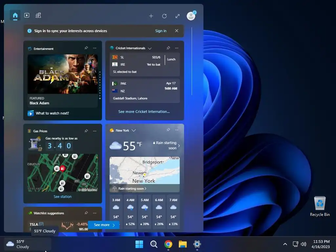Screen dimensions: 336x252
Task: Open the clock and date flyout
Action: (321, 244)
